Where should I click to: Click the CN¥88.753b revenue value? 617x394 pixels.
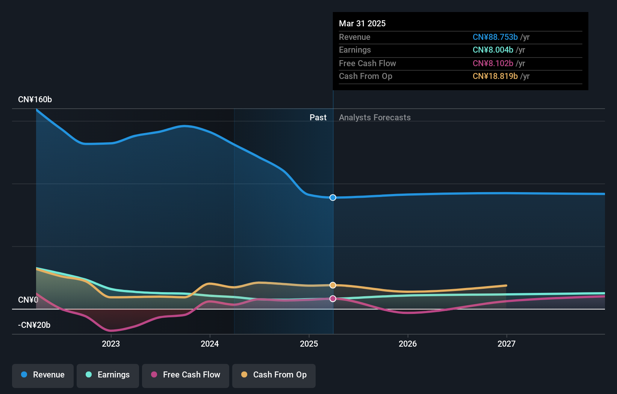495,37
